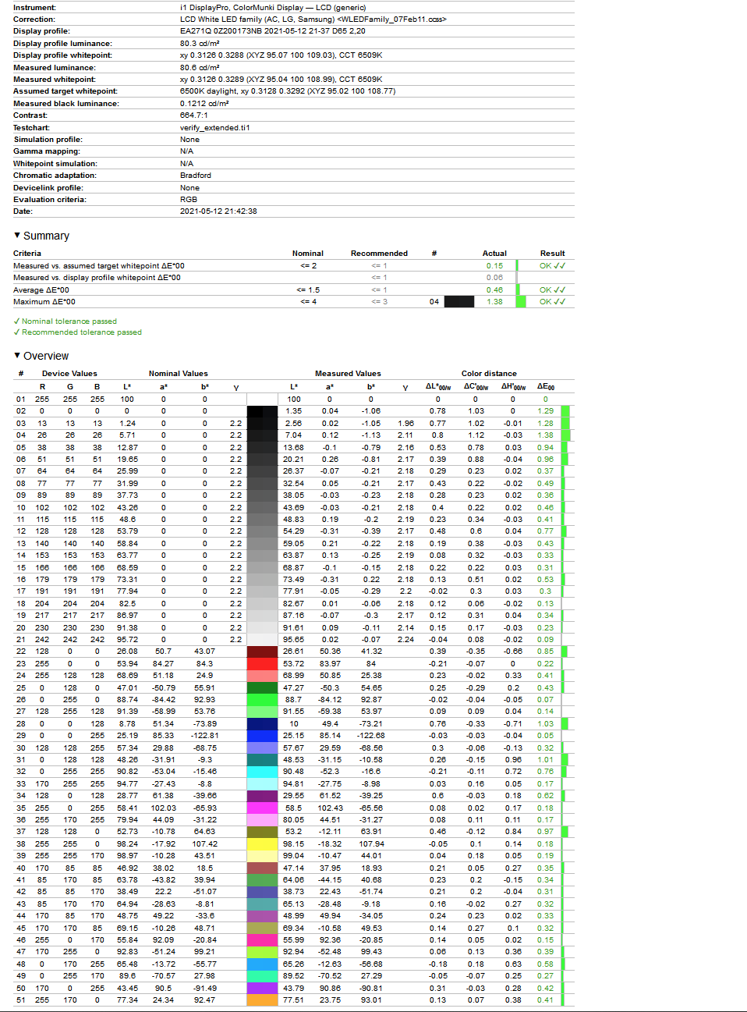This screenshot has width=747, height=1012.
Task: Click the 'Measured Values' table header
Action: pos(348,374)
